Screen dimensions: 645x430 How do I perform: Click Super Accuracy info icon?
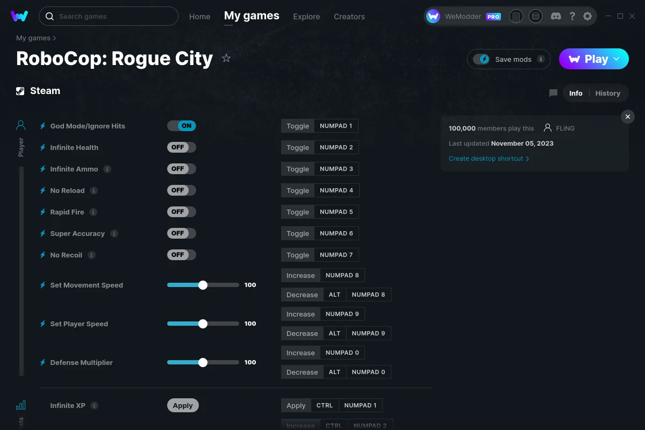coord(114,233)
